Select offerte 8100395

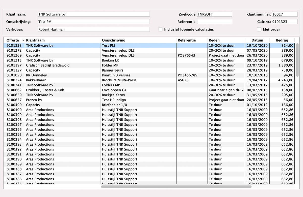(14, 135)
